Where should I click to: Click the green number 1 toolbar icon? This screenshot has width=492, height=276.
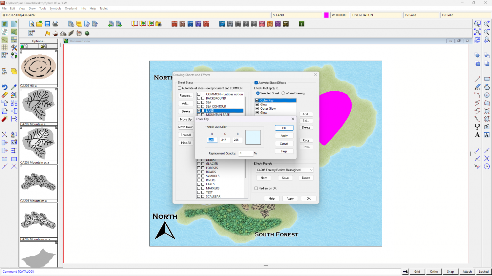point(301,24)
